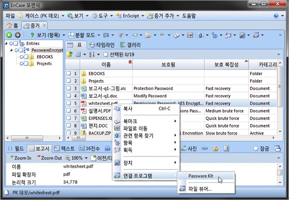Open the 도구 dropdown menu
Image resolution: width=289 pixels, height=200 pixels.
pos(111,16)
